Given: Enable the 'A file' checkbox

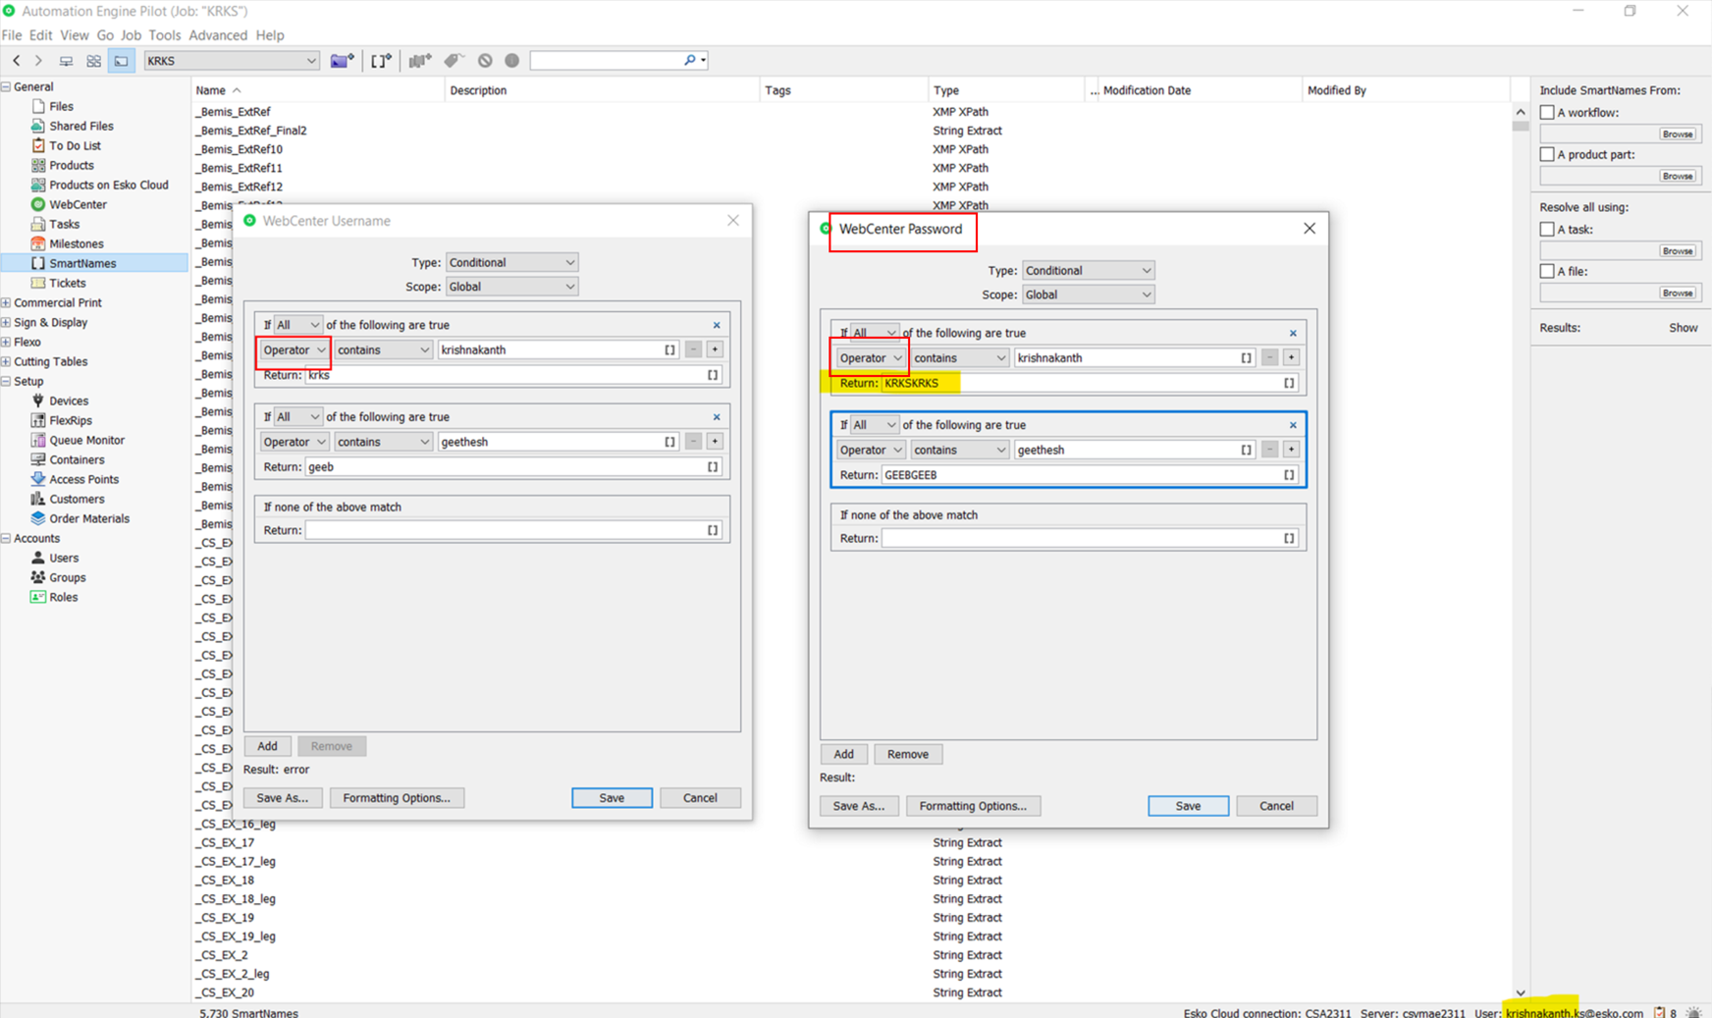Looking at the screenshot, I should click(1548, 271).
